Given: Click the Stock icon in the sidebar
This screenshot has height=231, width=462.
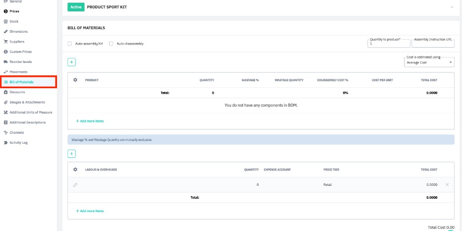Looking at the screenshot, I should [x=5, y=21].
